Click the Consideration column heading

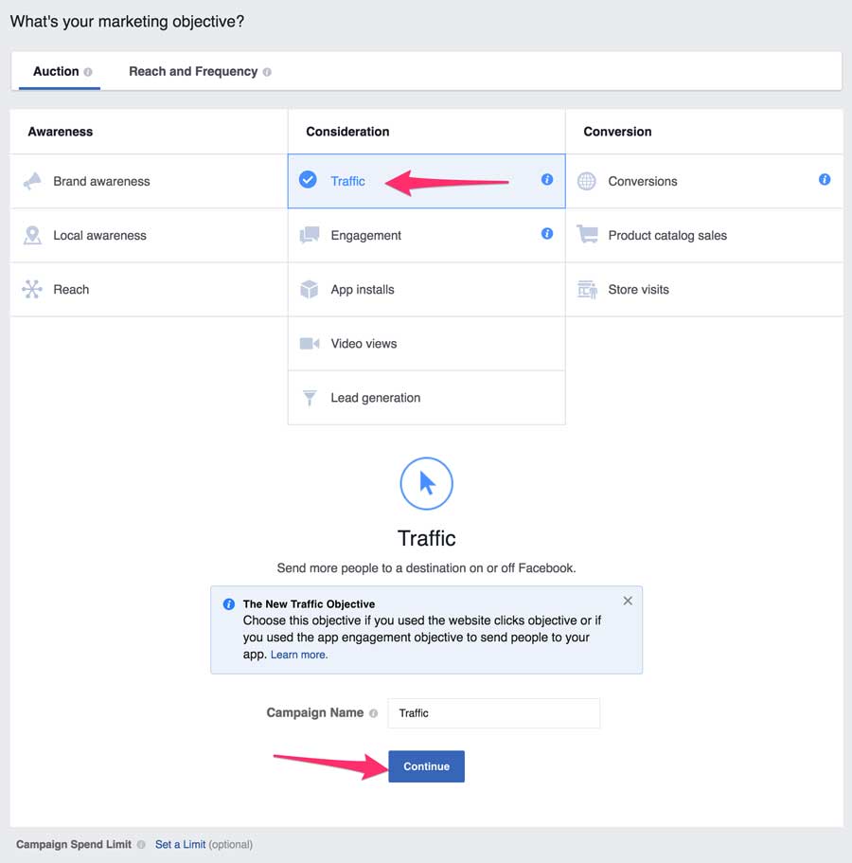tap(347, 132)
